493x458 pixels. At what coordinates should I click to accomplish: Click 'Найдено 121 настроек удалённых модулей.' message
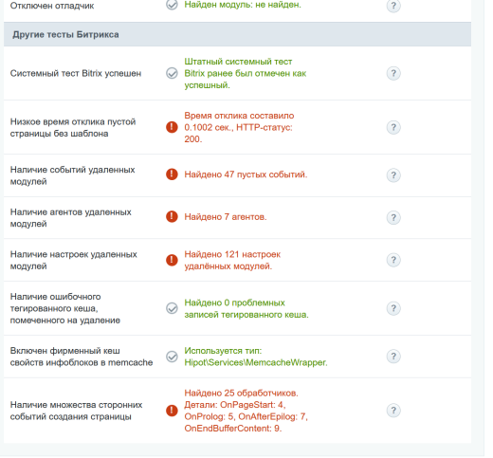pyautogui.click(x=232, y=260)
